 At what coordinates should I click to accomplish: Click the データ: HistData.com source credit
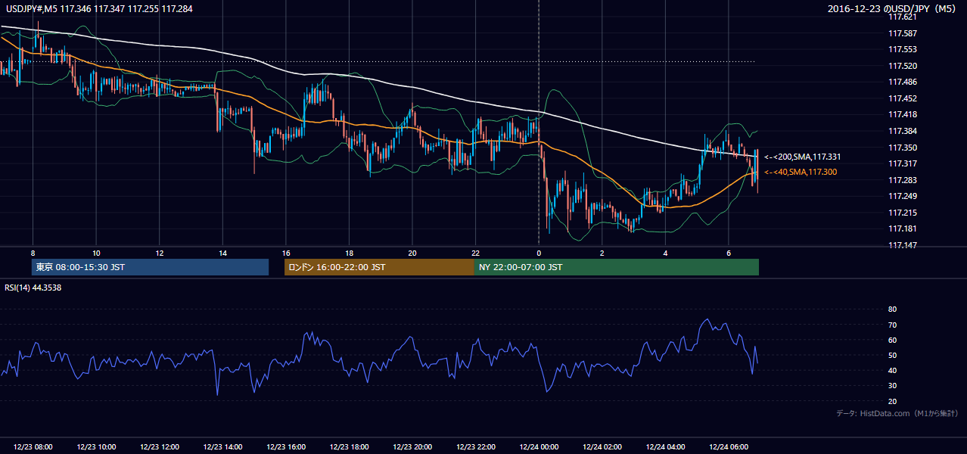[897, 413]
